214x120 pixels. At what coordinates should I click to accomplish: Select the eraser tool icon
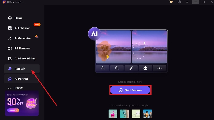pos(145,68)
